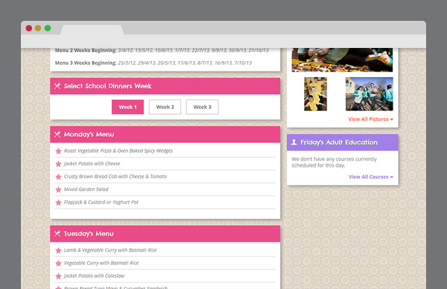Click cutlery icon beside Tuesday's Menu heading
Viewport: 447px width, 289px height.
pos(58,234)
